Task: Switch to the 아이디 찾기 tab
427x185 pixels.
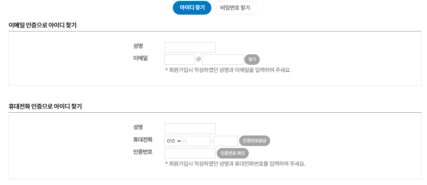Action: point(192,8)
